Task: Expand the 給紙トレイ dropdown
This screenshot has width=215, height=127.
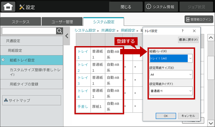Action: pos(190,58)
